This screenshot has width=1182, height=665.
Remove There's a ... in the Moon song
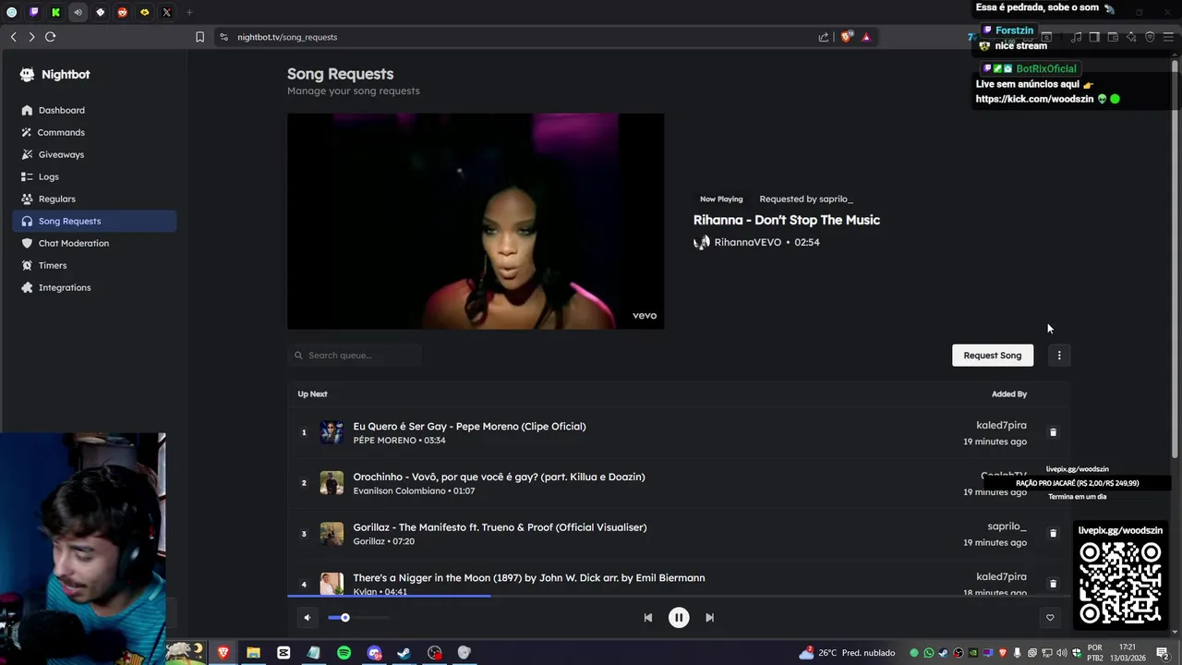pos(1053,584)
